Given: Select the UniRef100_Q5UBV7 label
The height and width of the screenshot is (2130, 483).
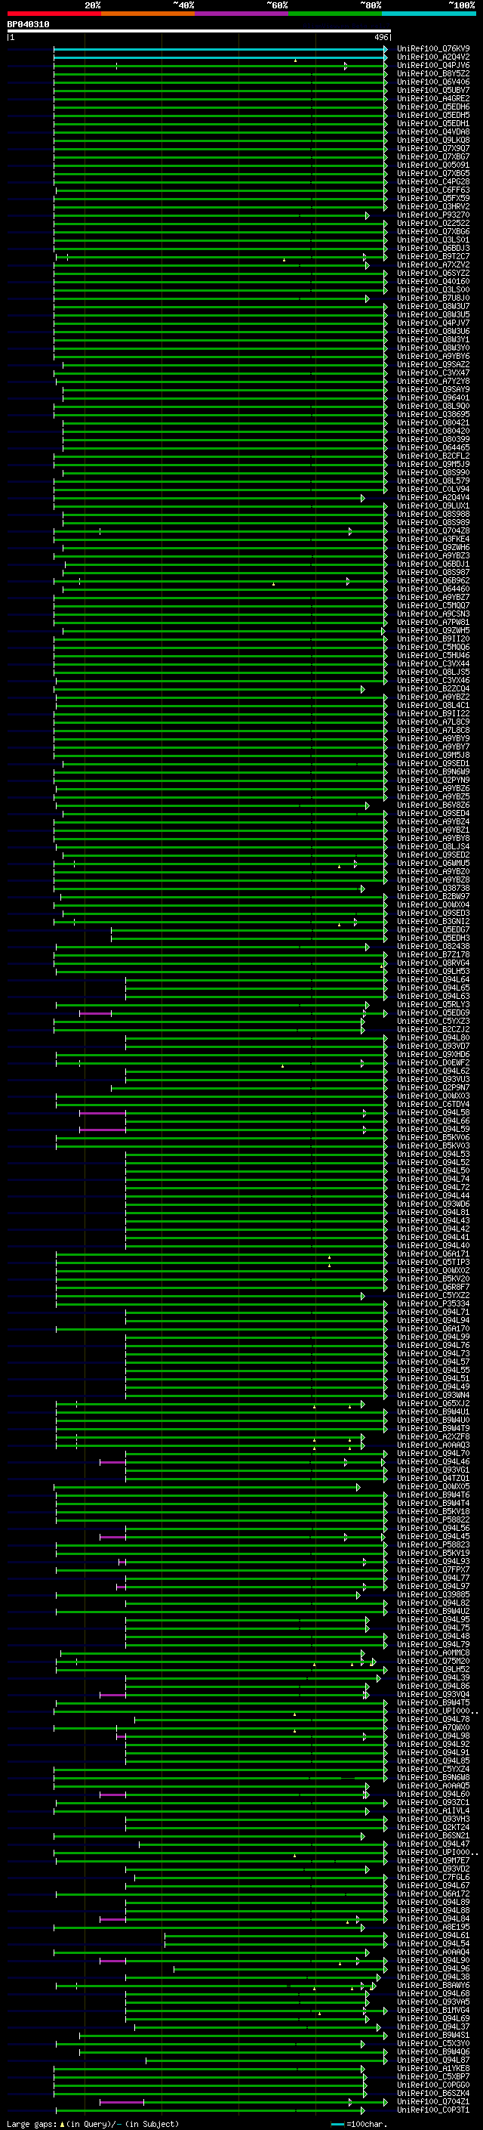Looking at the screenshot, I should pos(433,90).
